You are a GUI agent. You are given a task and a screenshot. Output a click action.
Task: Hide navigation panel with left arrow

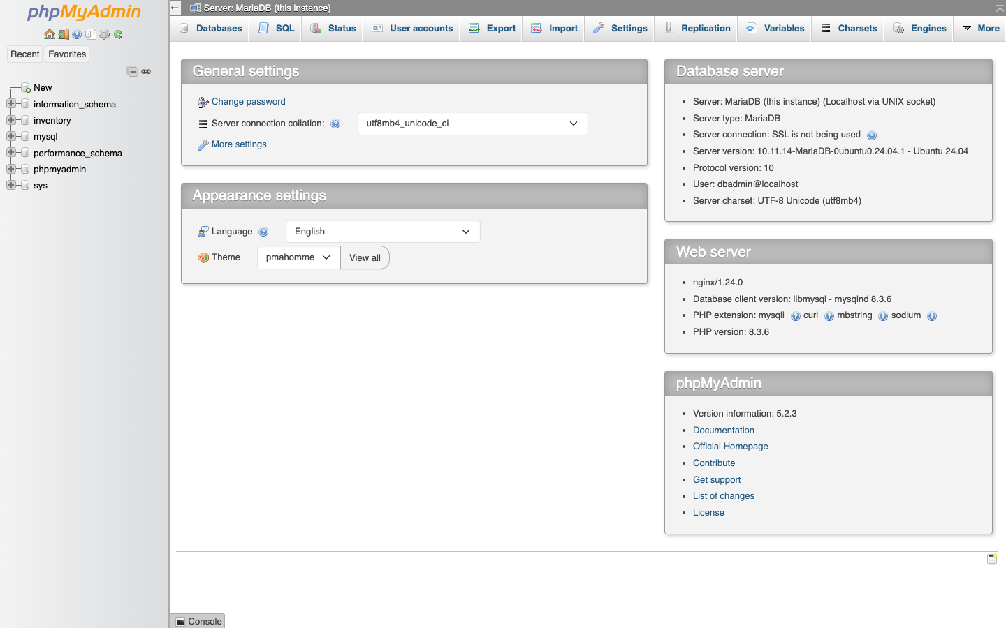click(175, 8)
